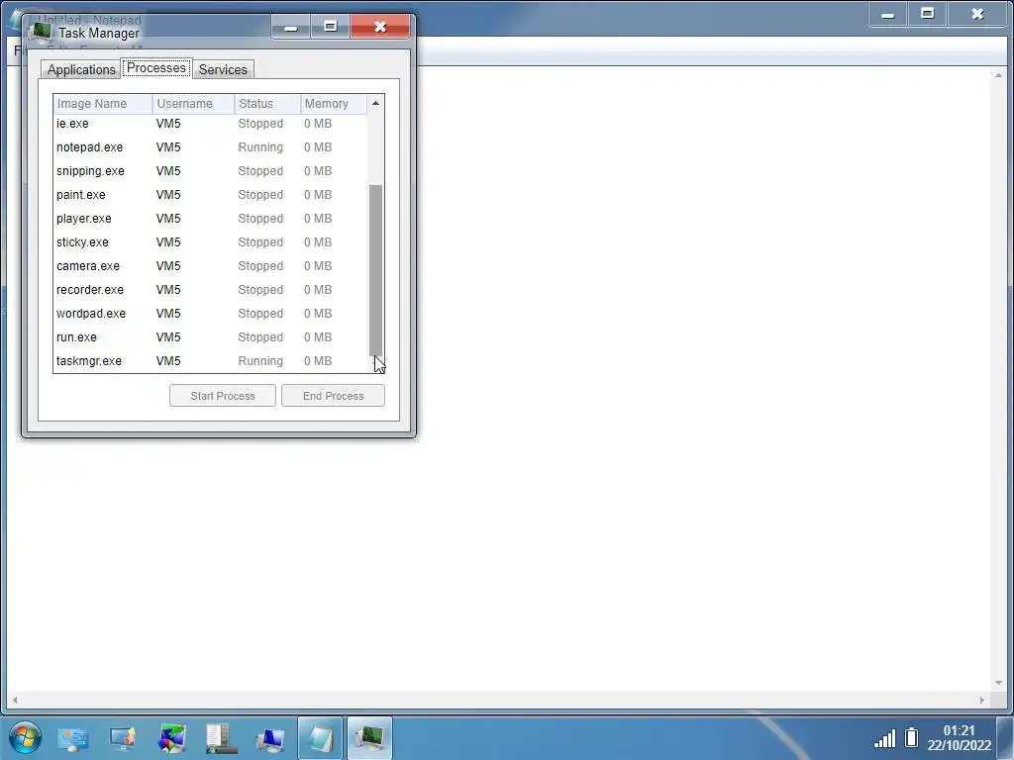Select the sticky.exe process
The width and height of the screenshot is (1014, 760).
(x=211, y=242)
